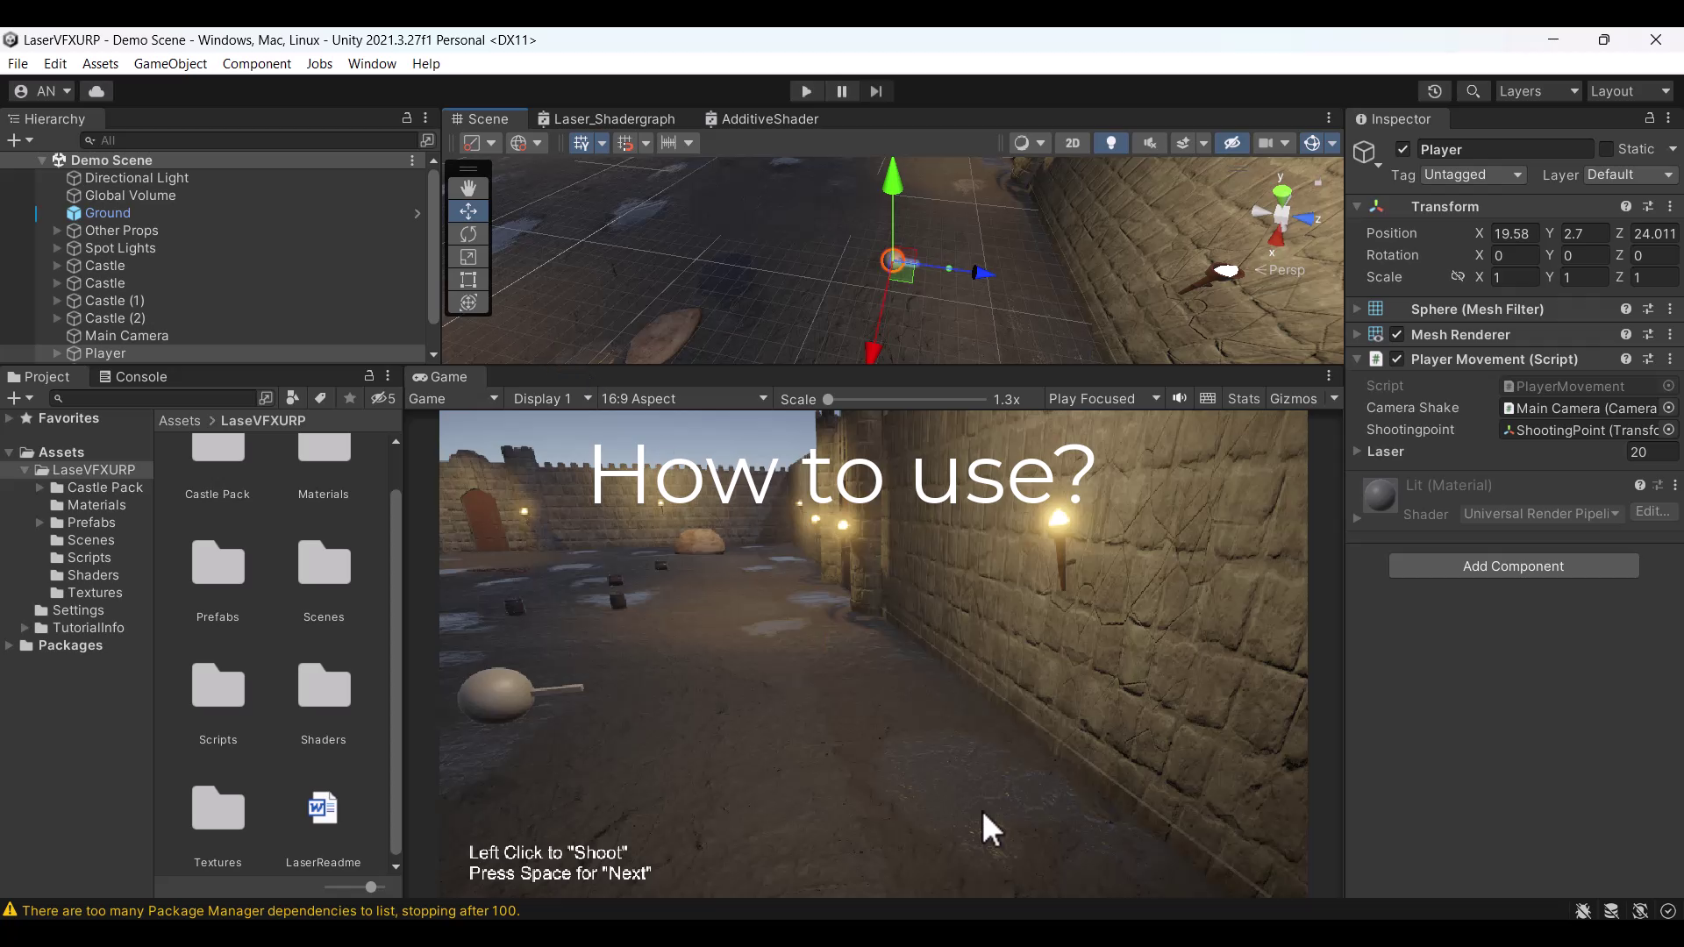Switch to the AdditiveShader tab
The height and width of the screenshot is (947, 1684).
[x=762, y=119]
